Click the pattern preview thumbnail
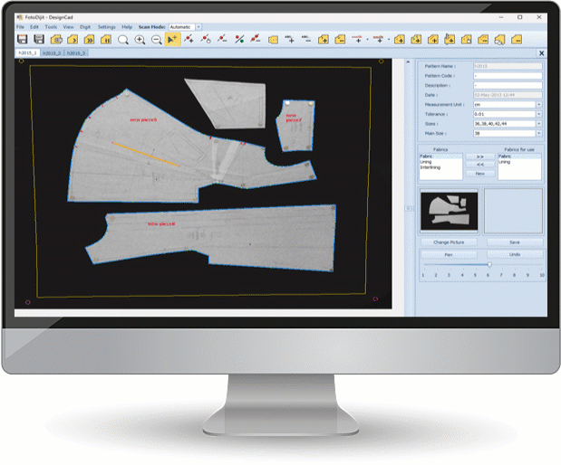This screenshot has height=465, width=561. 448,206
